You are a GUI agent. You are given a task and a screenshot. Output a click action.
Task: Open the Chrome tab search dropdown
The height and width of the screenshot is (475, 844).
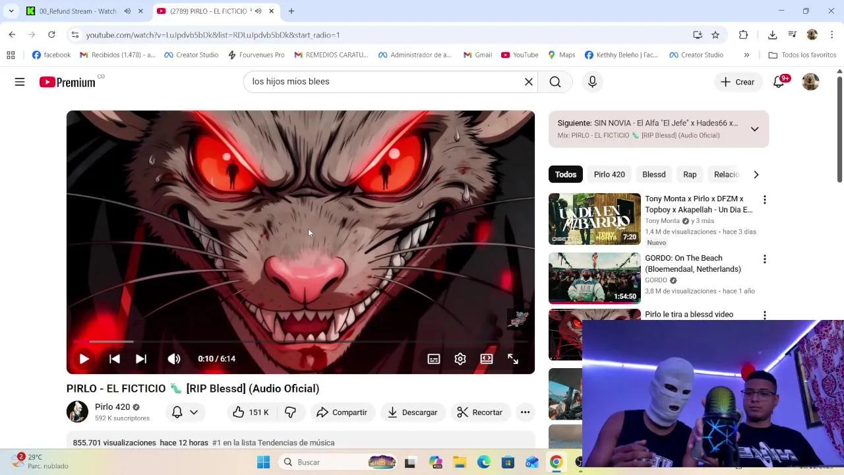[x=11, y=11]
